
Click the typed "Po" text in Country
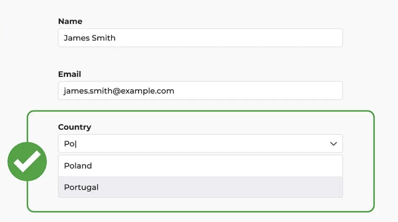(x=70, y=144)
